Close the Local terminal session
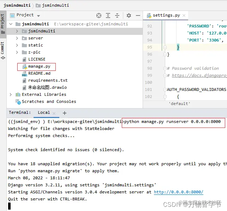The height and width of the screenshot is (211, 227). coord(54,113)
